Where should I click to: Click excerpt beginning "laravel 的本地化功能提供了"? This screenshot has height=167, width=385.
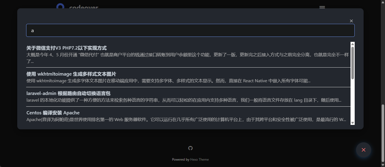pyautogui.click(x=184, y=100)
